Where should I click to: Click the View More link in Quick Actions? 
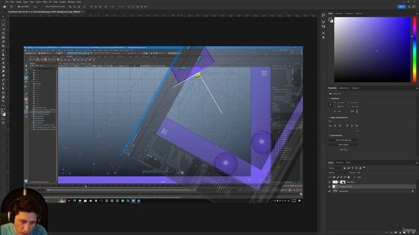click(343, 149)
